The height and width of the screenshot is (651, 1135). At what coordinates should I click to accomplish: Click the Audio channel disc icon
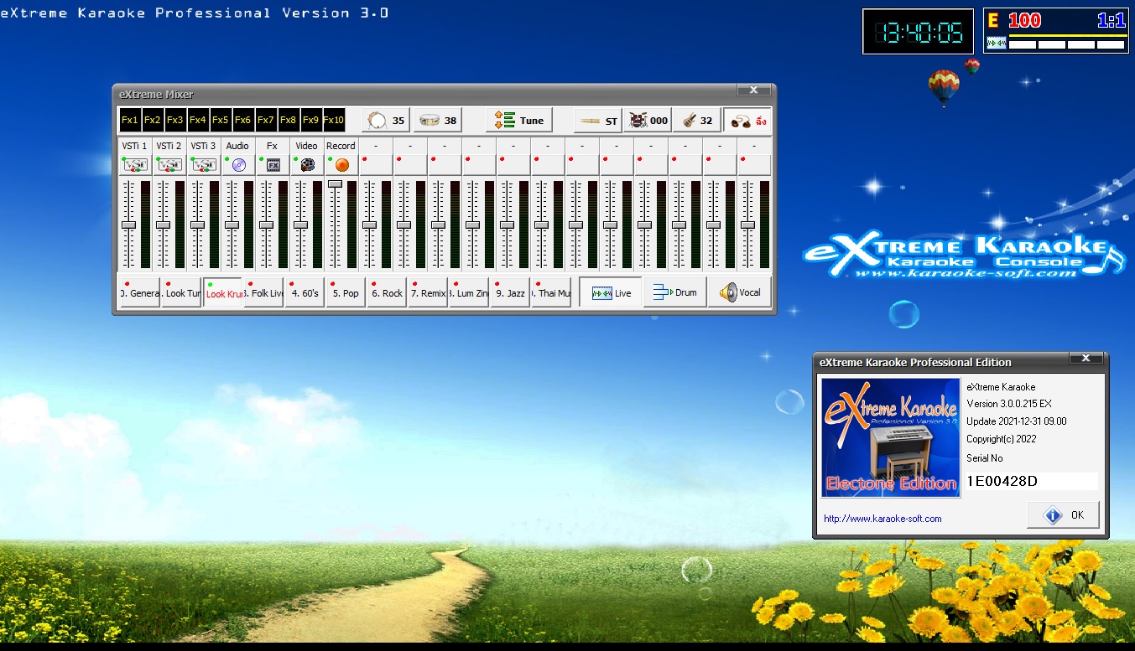coord(238,165)
